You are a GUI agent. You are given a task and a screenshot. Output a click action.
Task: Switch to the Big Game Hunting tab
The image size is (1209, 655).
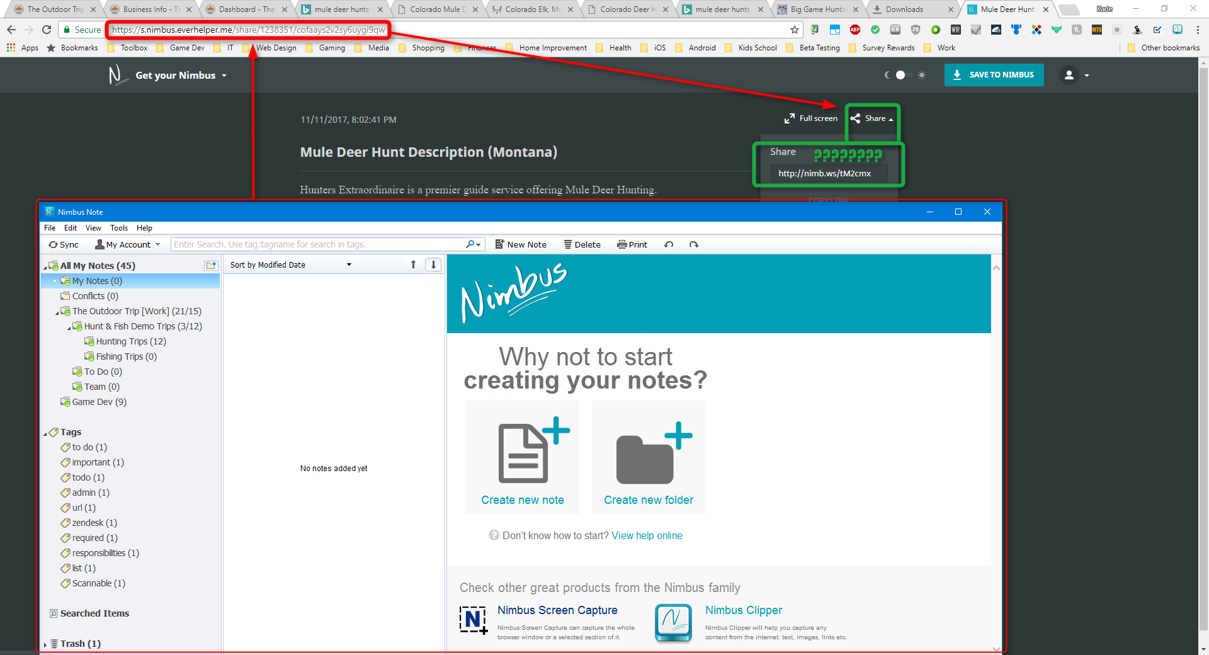tap(818, 9)
